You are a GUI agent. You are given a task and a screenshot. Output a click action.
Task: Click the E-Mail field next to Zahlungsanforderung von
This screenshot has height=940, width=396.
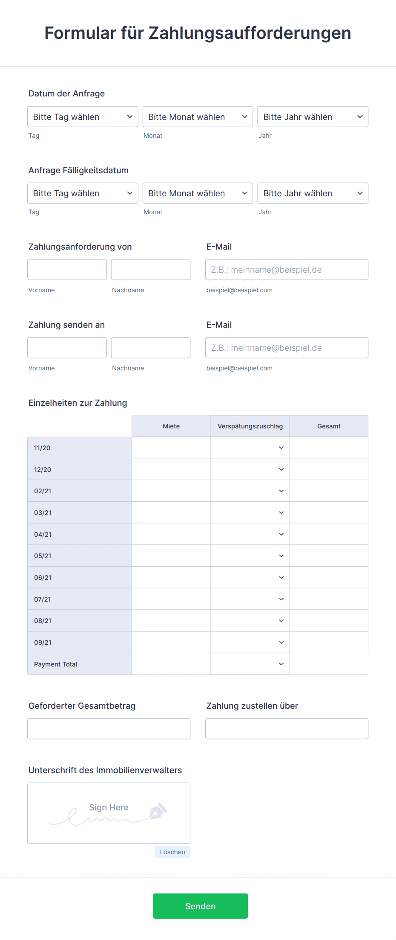tap(286, 269)
